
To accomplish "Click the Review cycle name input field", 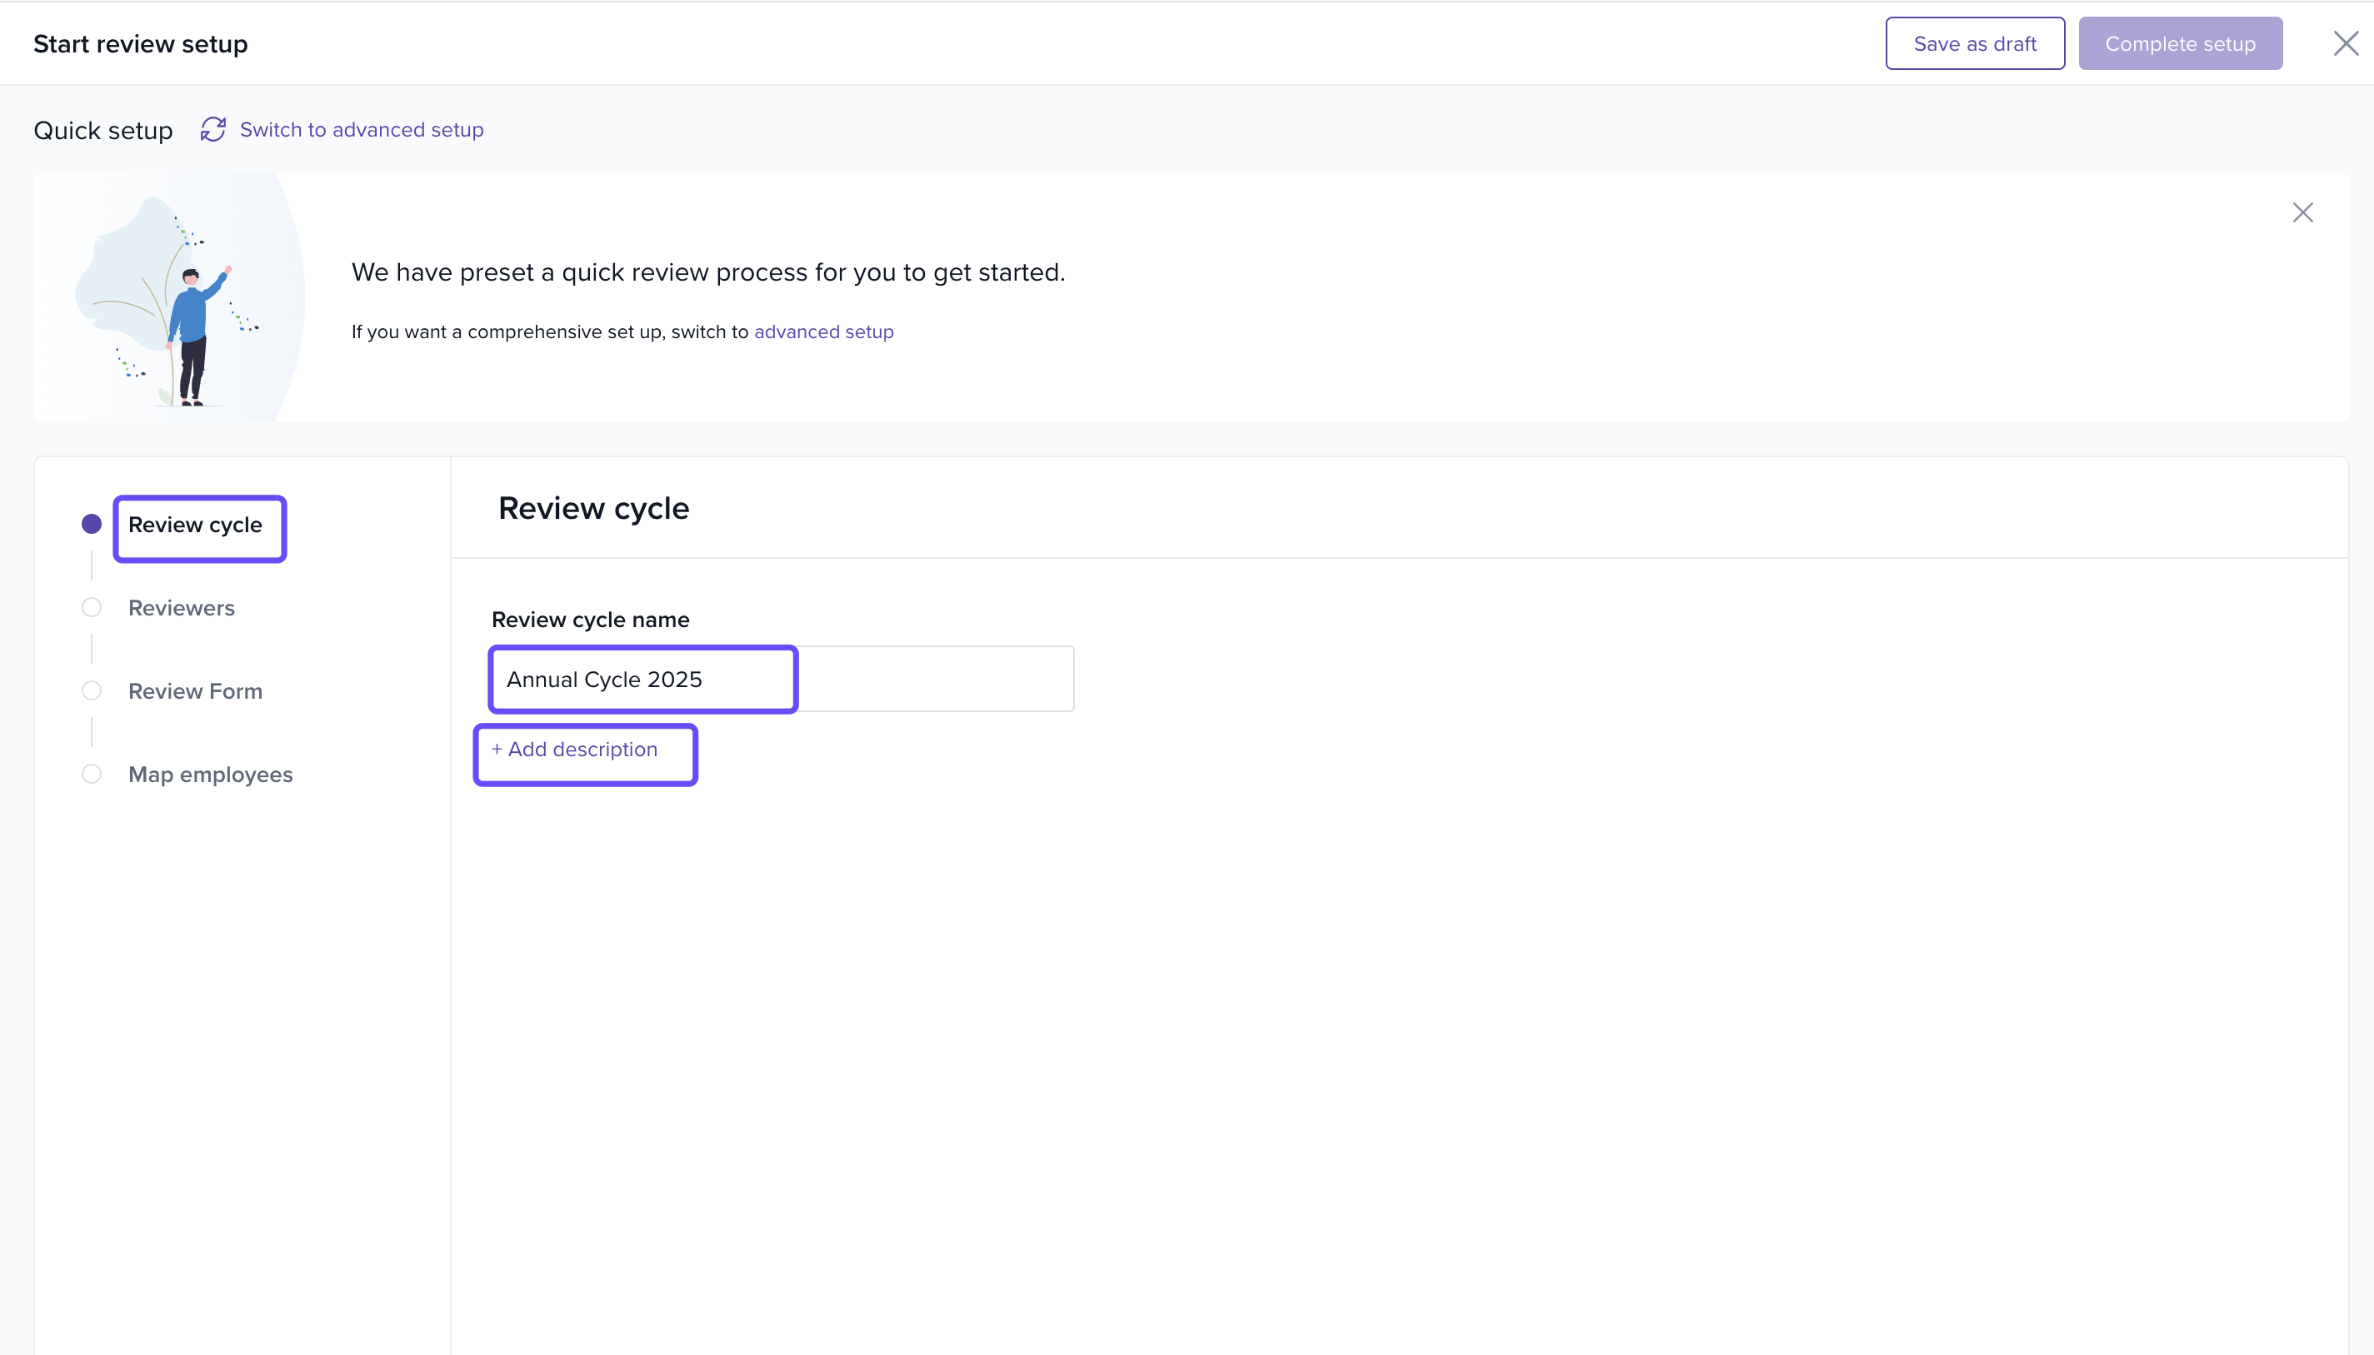I will click(x=781, y=680).
